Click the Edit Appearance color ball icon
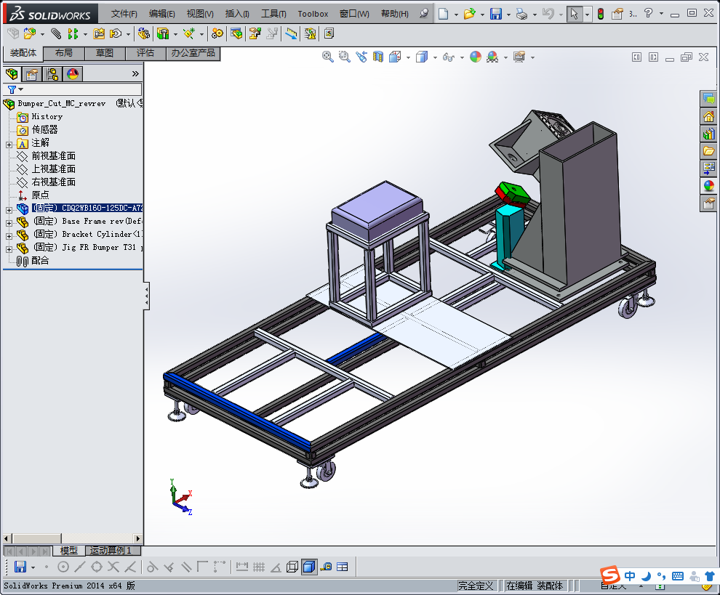Screen dimensions: 720x595 click(476, 57)
